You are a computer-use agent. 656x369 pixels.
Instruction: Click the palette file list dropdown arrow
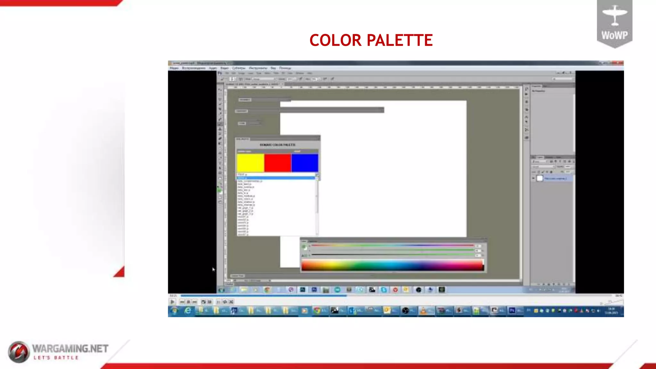pos(317,175)
